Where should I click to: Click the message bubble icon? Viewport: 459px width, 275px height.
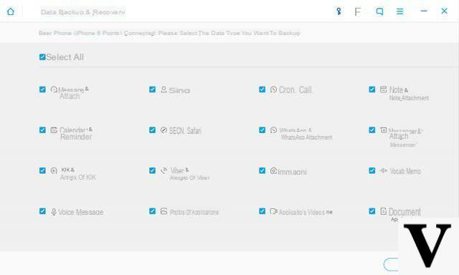[54, 90]
